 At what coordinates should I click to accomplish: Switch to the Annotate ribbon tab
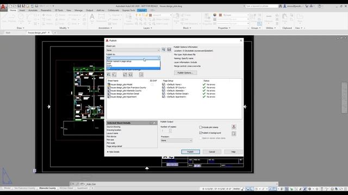coord(33,10)
